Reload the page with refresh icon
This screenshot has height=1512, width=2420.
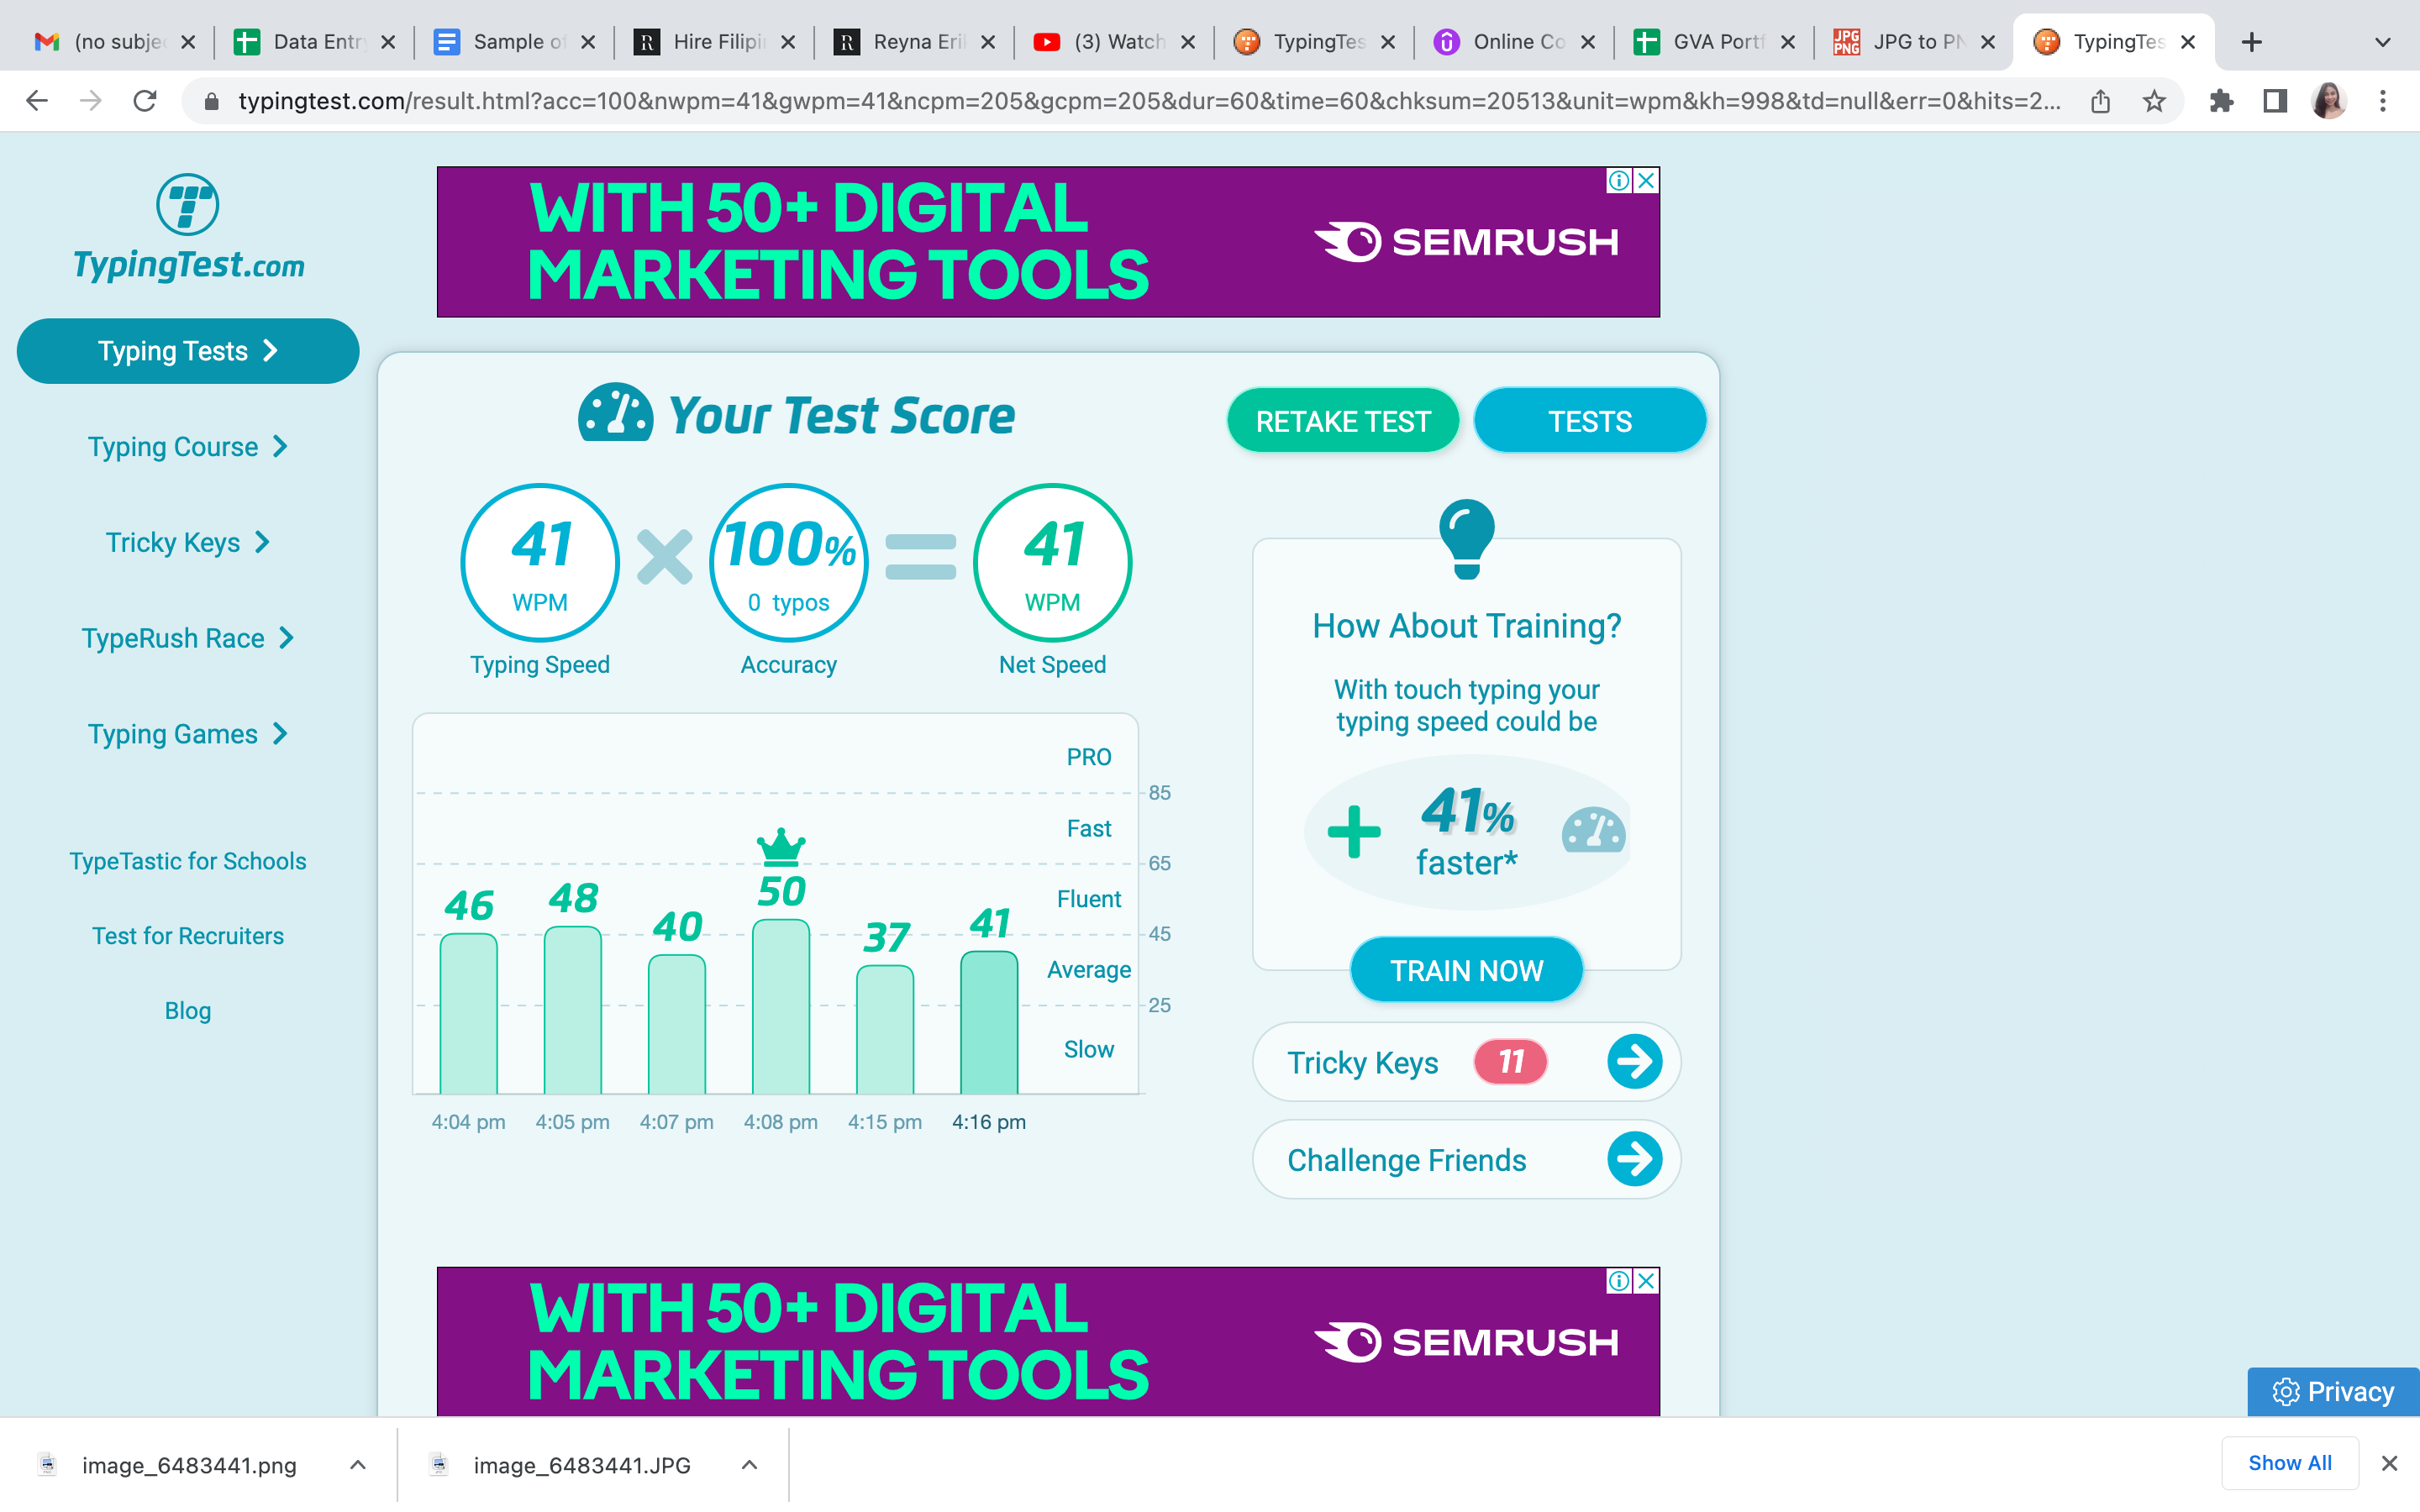pos(145,101)
